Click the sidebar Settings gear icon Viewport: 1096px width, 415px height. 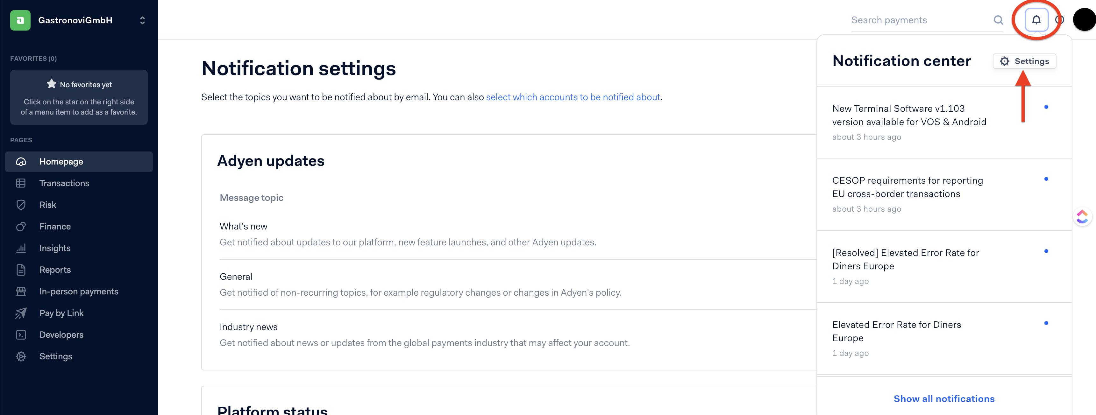(x=21, y=357)
